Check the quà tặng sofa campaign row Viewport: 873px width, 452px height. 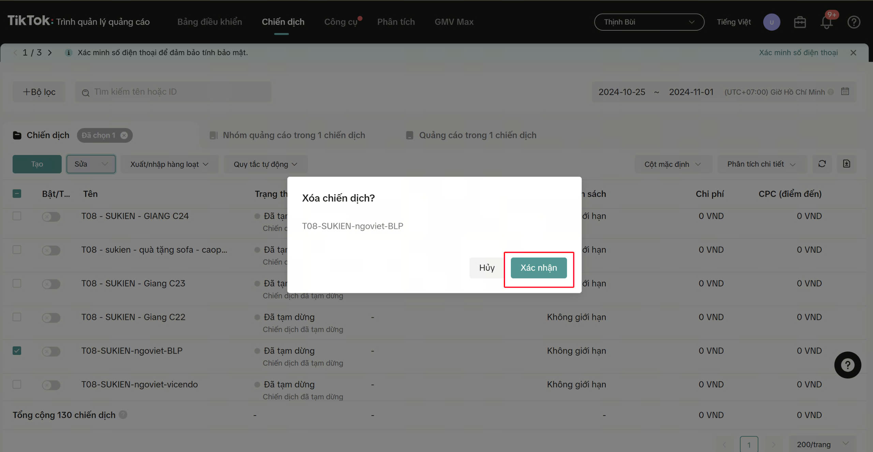click(x=17, y=250)
